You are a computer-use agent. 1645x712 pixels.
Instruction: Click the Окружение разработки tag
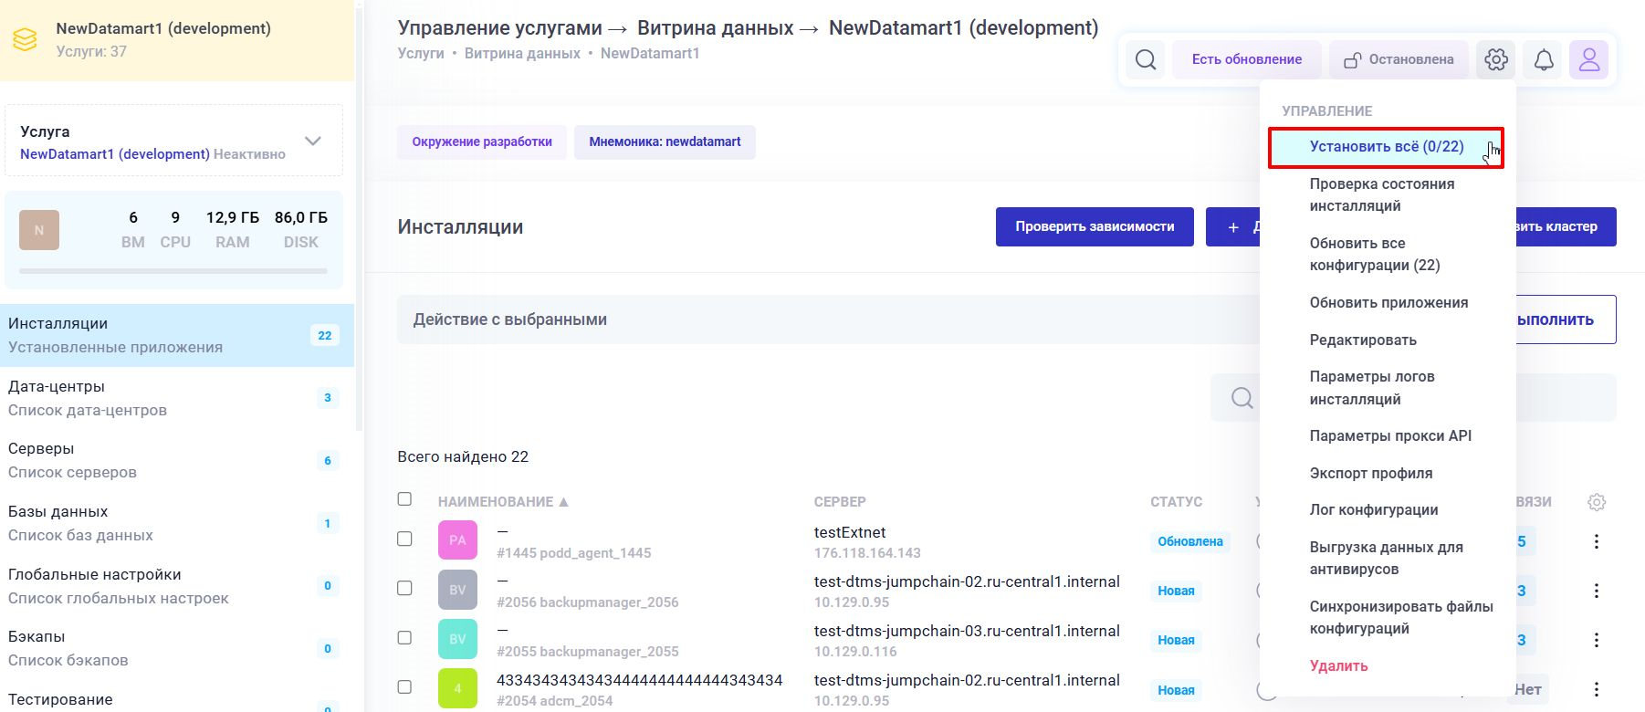[482, 141]
